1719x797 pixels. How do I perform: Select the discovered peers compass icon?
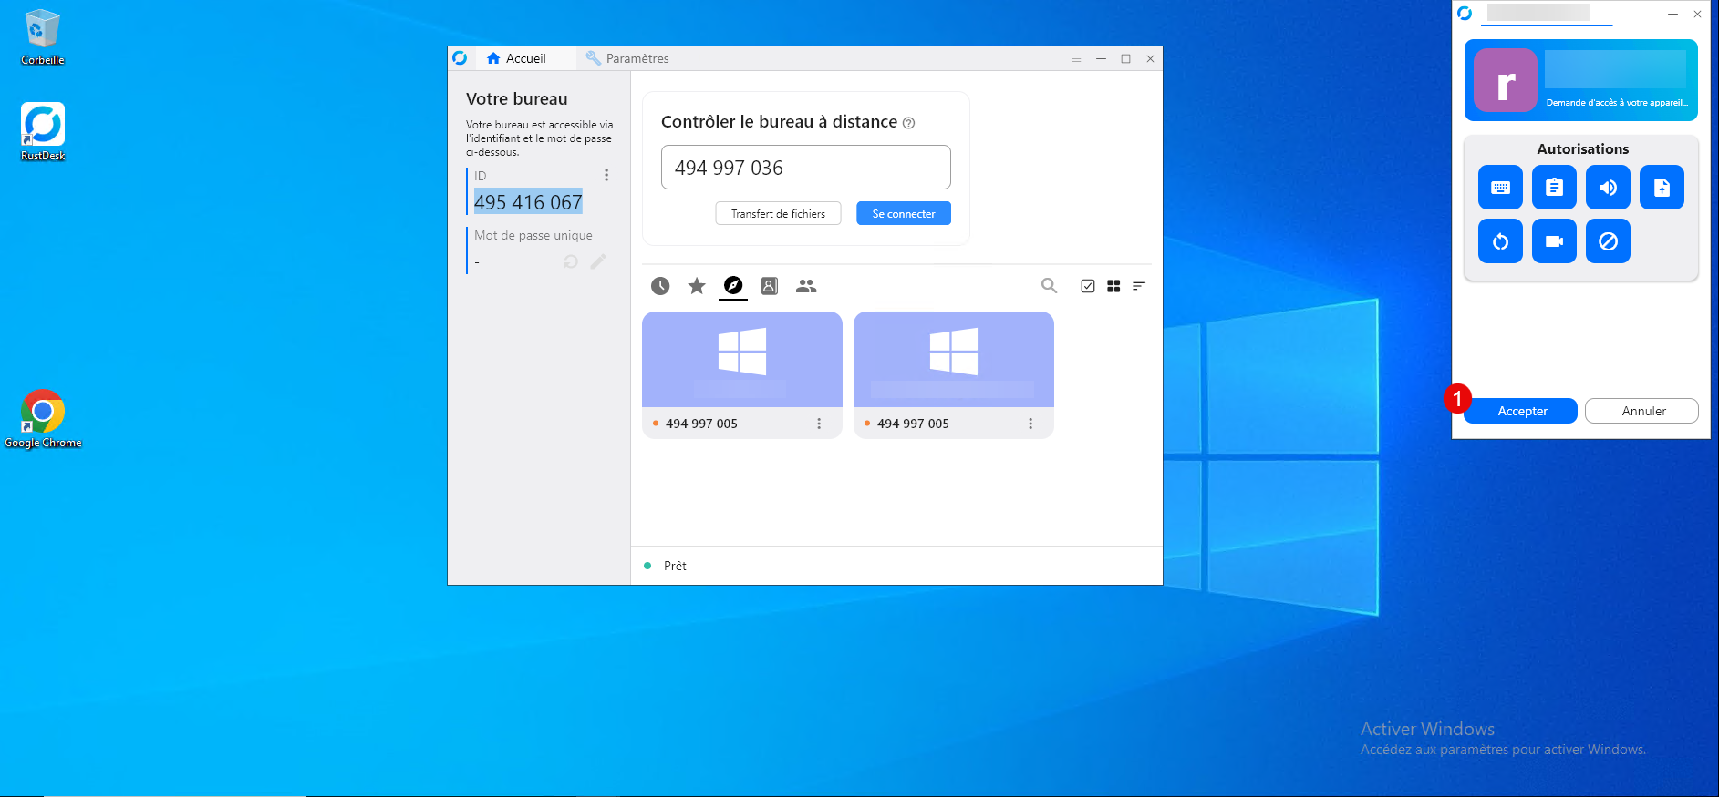pos(733,286)
